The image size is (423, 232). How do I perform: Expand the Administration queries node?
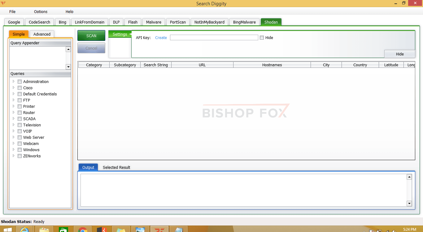click(13, 81)
